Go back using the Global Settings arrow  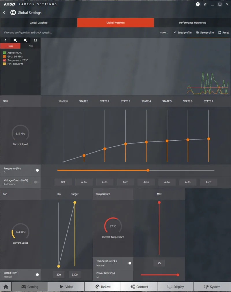point(4,12)
